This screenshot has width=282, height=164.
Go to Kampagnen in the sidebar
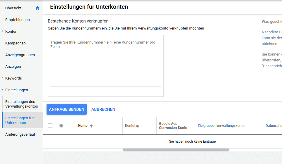[16, 43]
